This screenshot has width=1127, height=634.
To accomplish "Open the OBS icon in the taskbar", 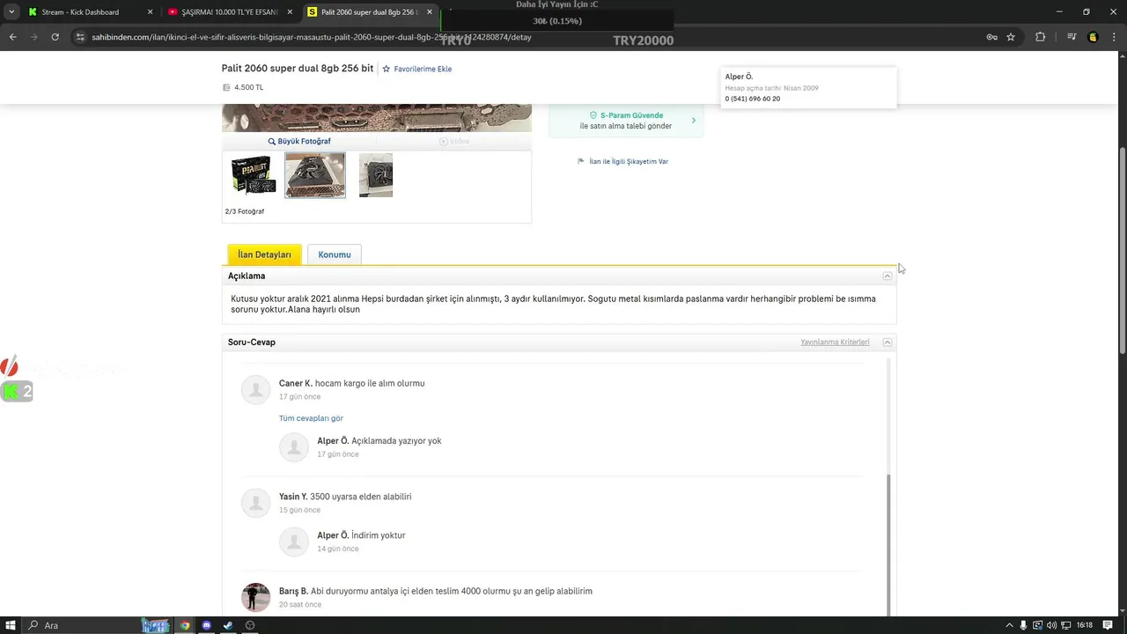I will coord(250,625).
